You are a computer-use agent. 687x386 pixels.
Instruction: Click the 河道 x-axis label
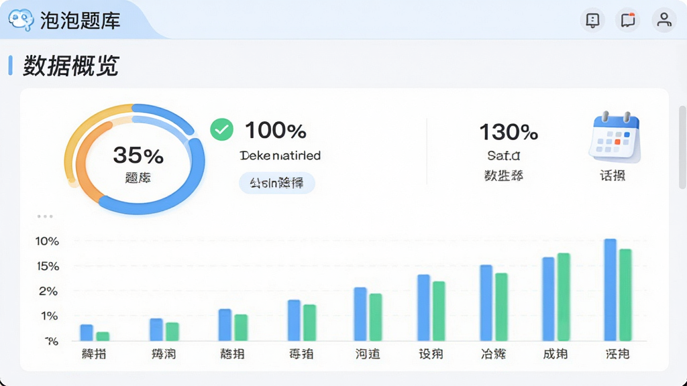tap(368, 354)
